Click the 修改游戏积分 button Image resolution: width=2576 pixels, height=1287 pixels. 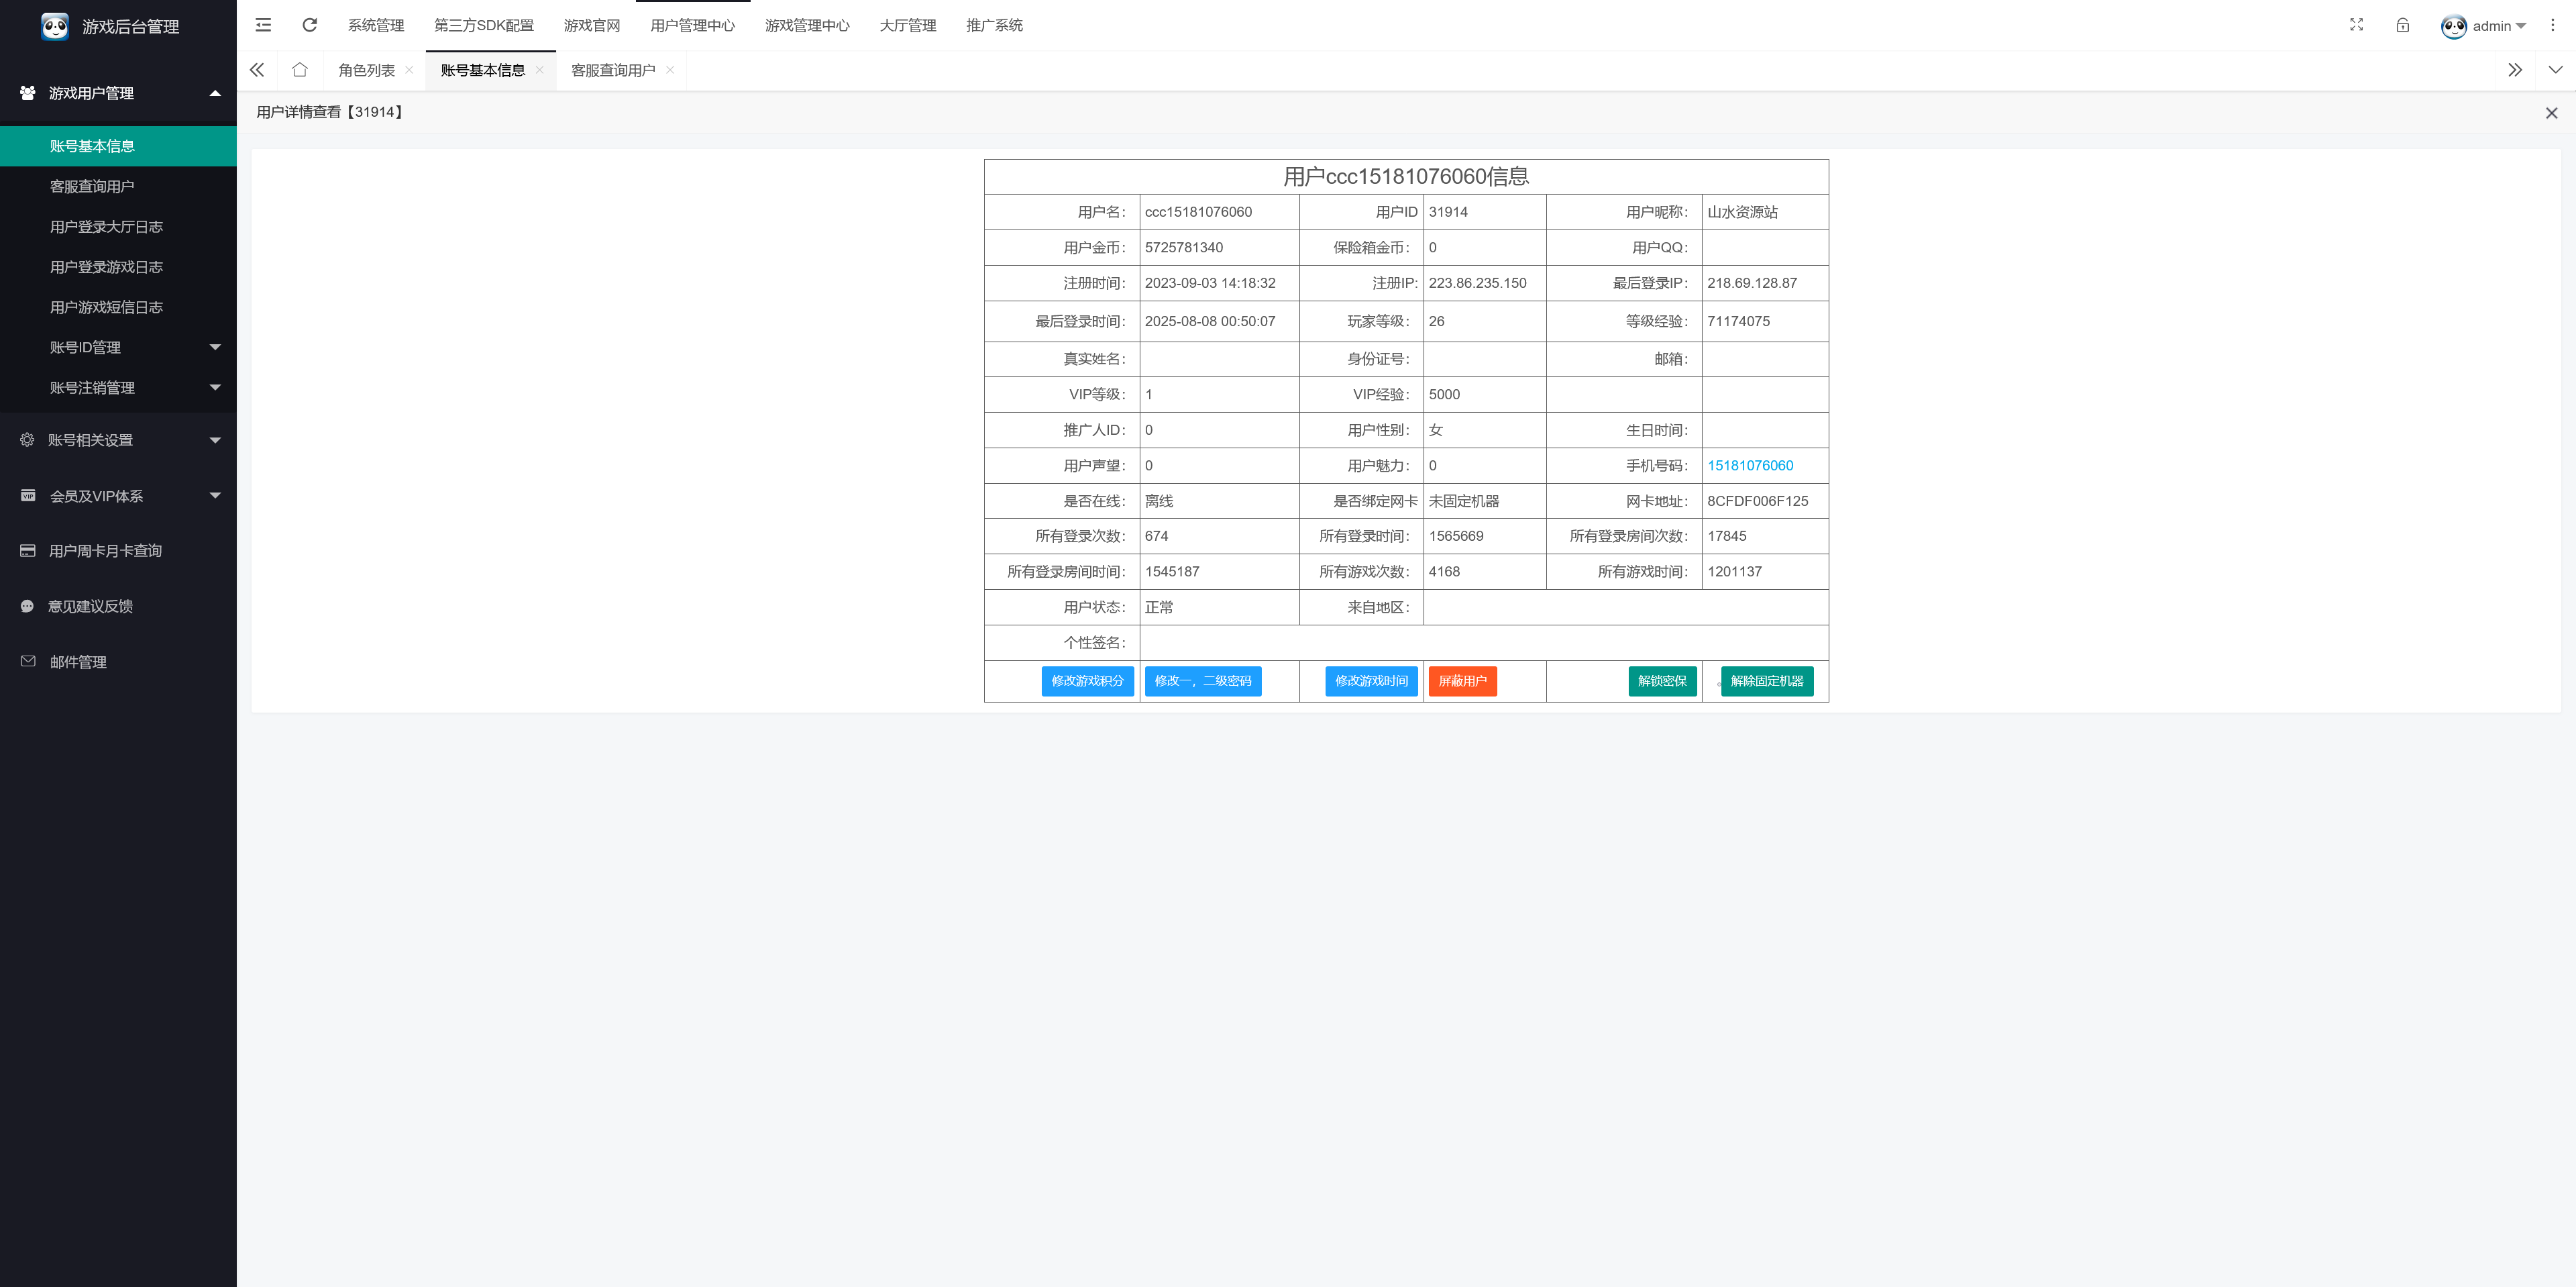tap(1086, 681)
